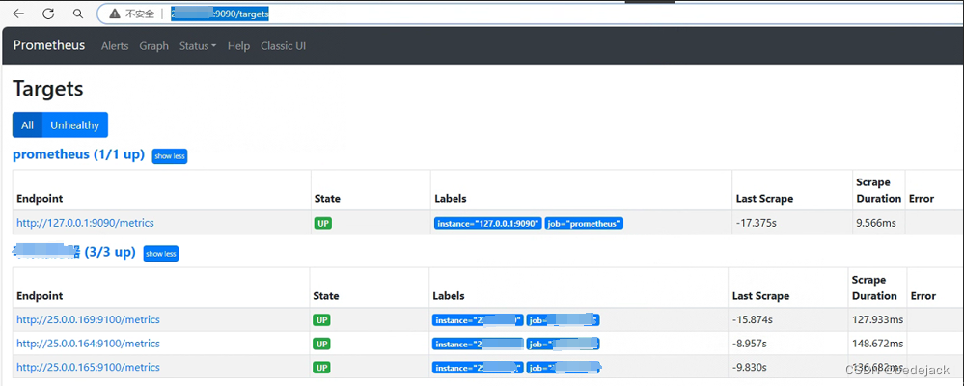Click the 148.672ms scrape duration value
This screenshot has height=386, width=964.
(877, 343)
